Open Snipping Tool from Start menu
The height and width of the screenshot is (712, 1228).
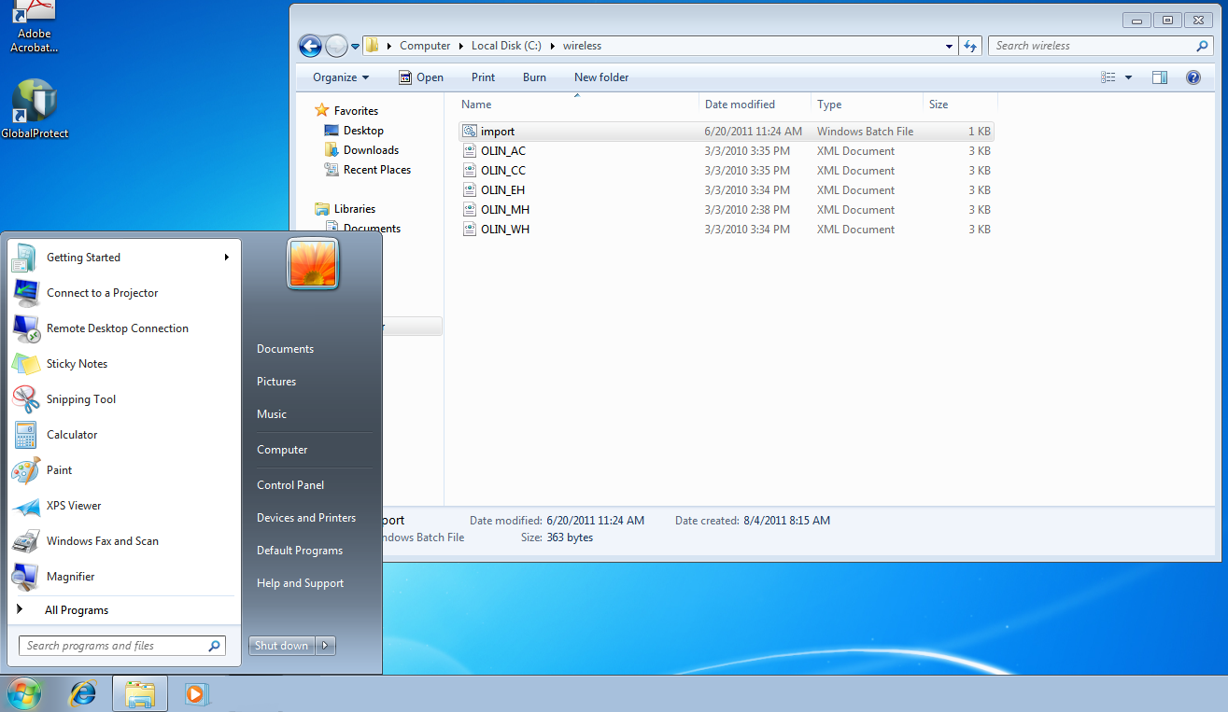pos(81,399)
